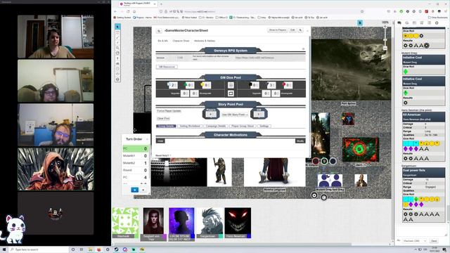
Task: Click Gargantuan player color swatch
Action: 220,236
